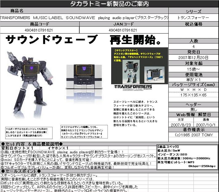Select the number under JANコード
Image resolution: width=219 pixels, height=192 pixels.
(124, 30)
